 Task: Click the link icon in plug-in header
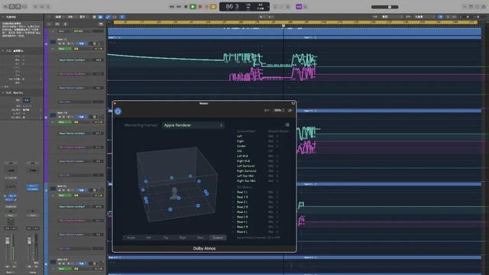pyautogui.click(x=290, y=110)
